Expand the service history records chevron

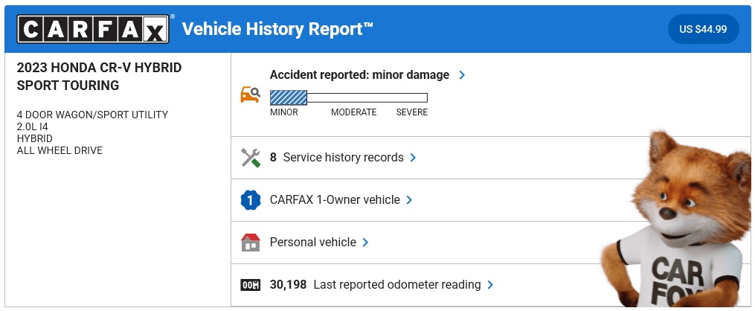(413, 158)
